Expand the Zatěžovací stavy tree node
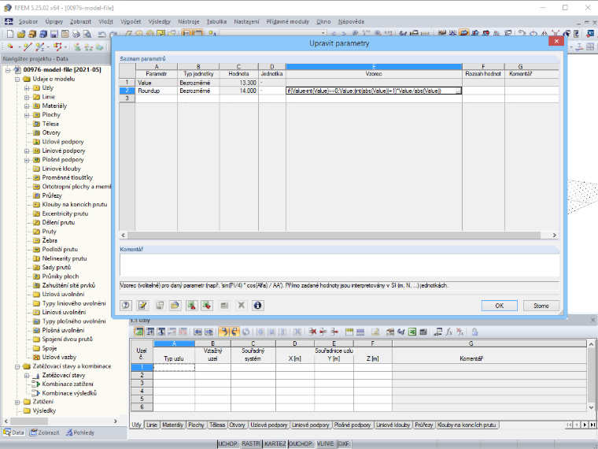 pos(27,376)
